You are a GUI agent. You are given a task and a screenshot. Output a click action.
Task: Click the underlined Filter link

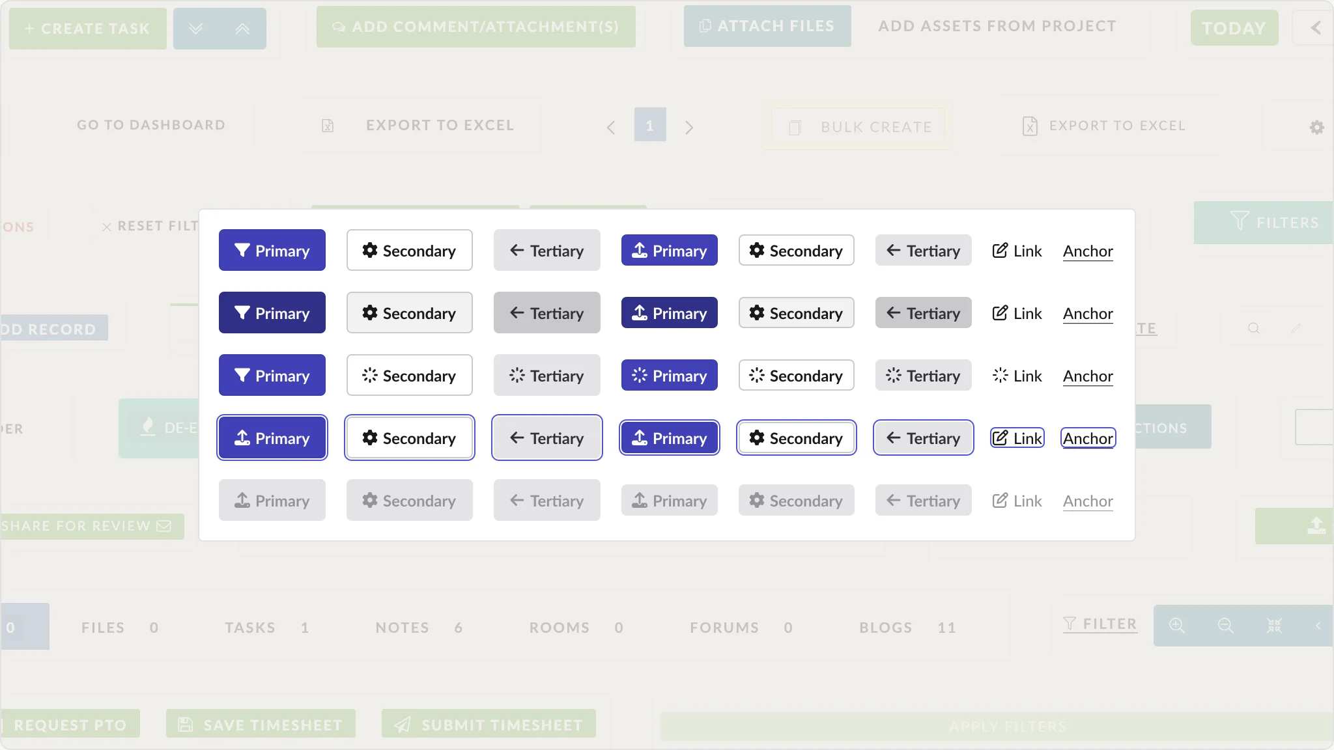click(x=1100, y=624)
